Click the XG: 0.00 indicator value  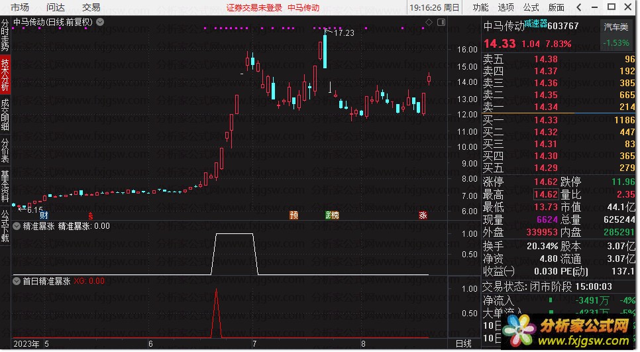(x=89, y=281)
